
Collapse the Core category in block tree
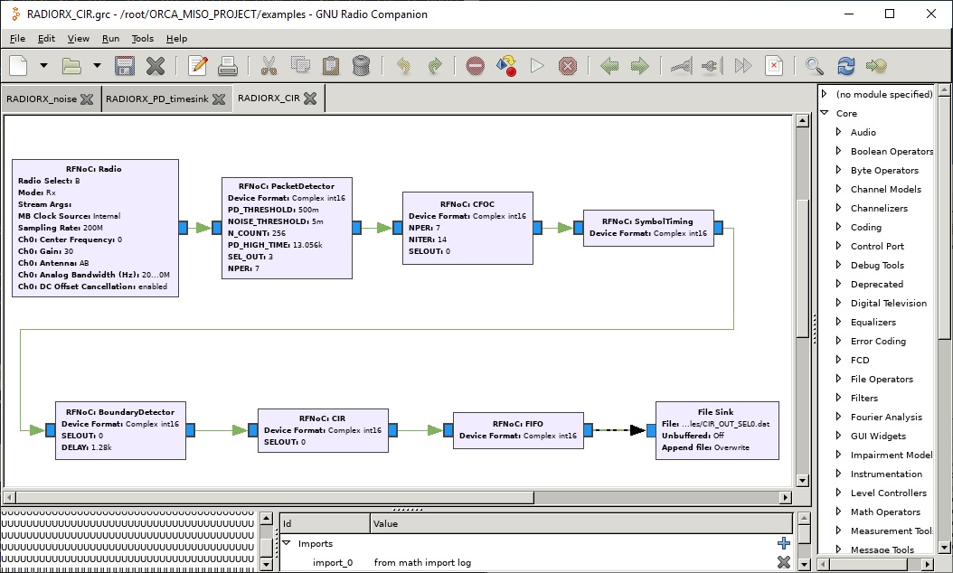click(x=825, y=113)
